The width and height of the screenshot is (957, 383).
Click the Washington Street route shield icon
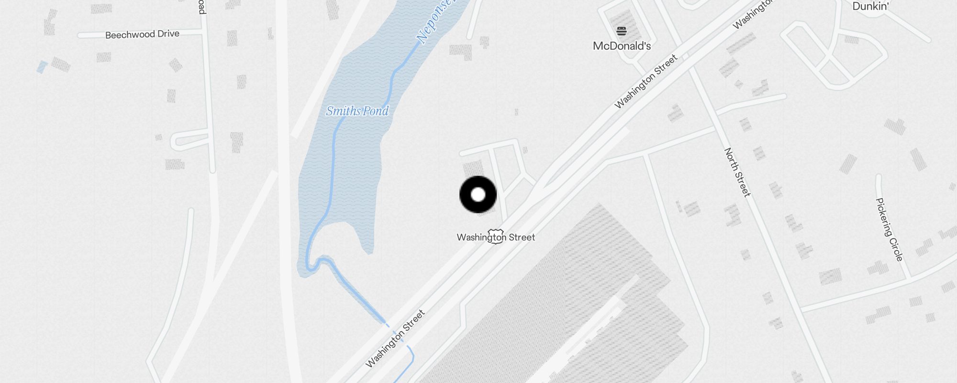pos(496,237)
